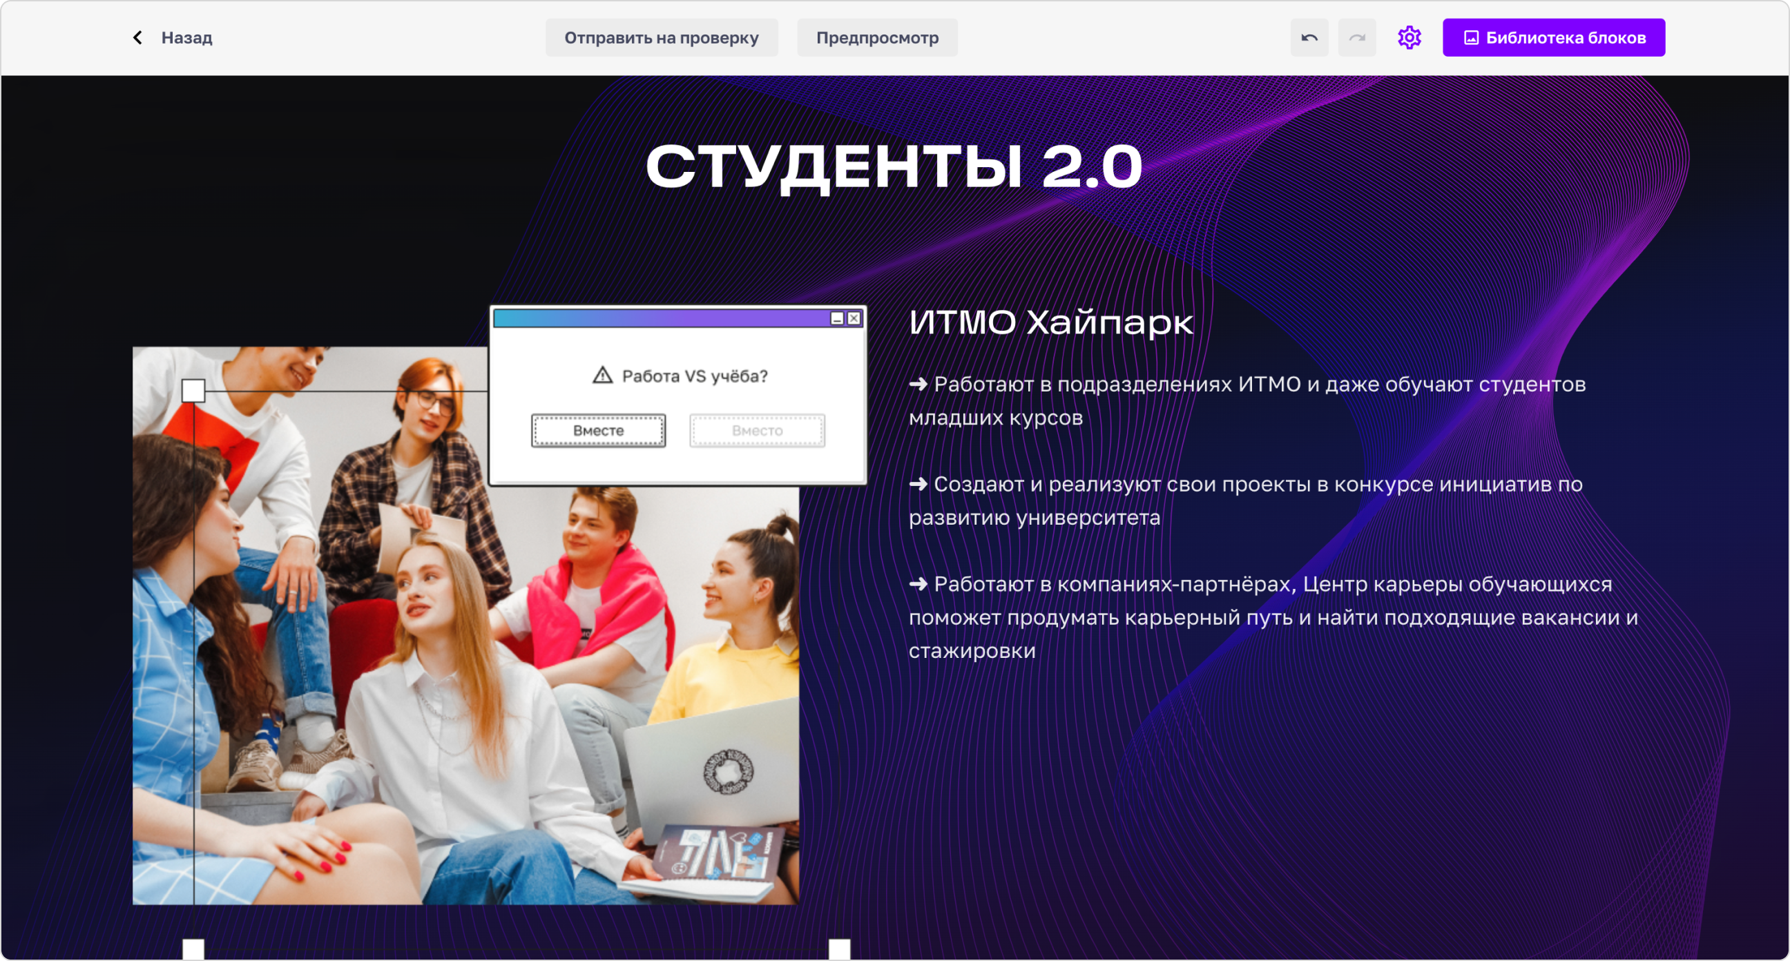1790x961 pixels.
Task: Redo the last action
Action: pyautogui.click(x=1357, y=37)
